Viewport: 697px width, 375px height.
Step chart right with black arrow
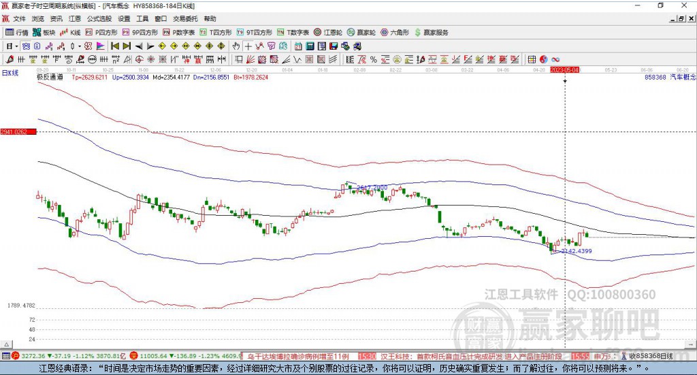click(150, 46)
